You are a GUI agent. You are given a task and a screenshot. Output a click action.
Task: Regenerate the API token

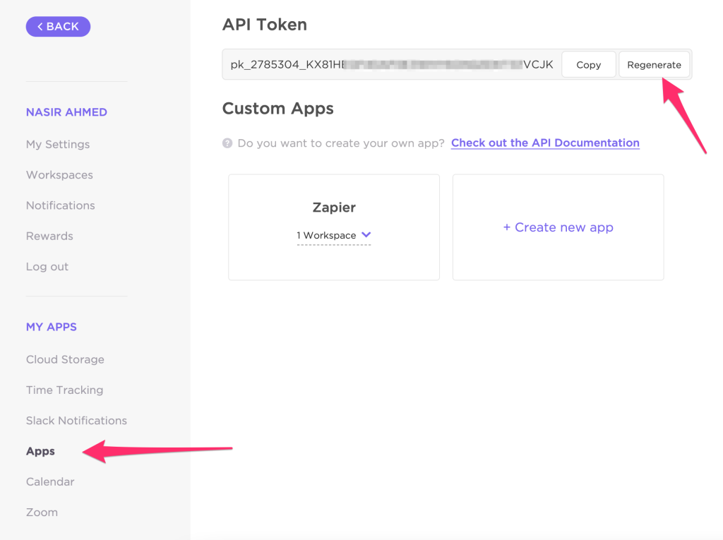coord(654,64)
